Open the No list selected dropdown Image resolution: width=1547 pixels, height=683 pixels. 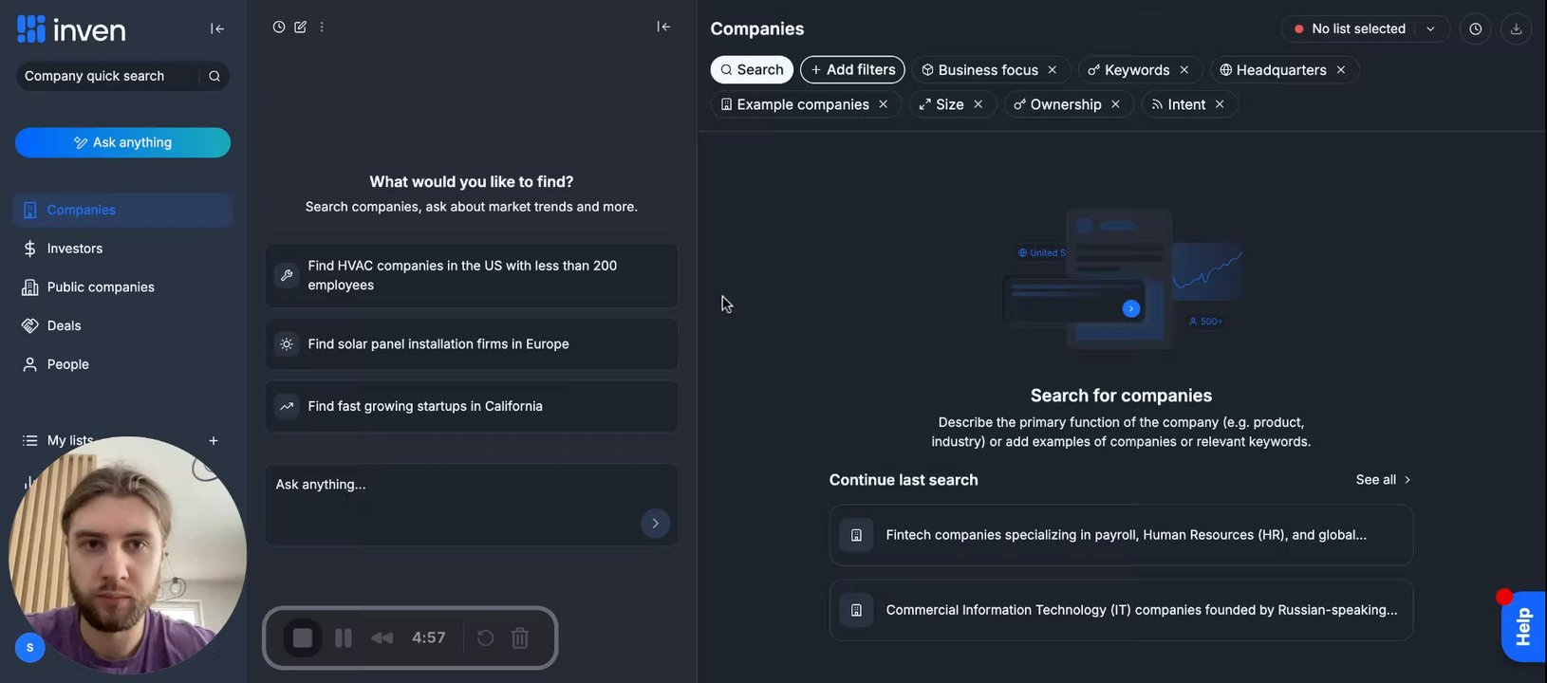point(1364,29)
